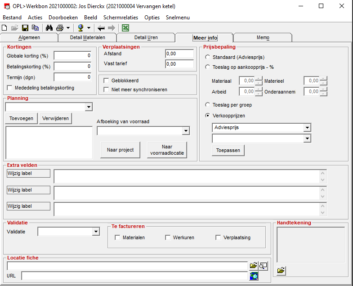
Task: Select Toeslag op aankoopprijs - % option
Action: 208,67
